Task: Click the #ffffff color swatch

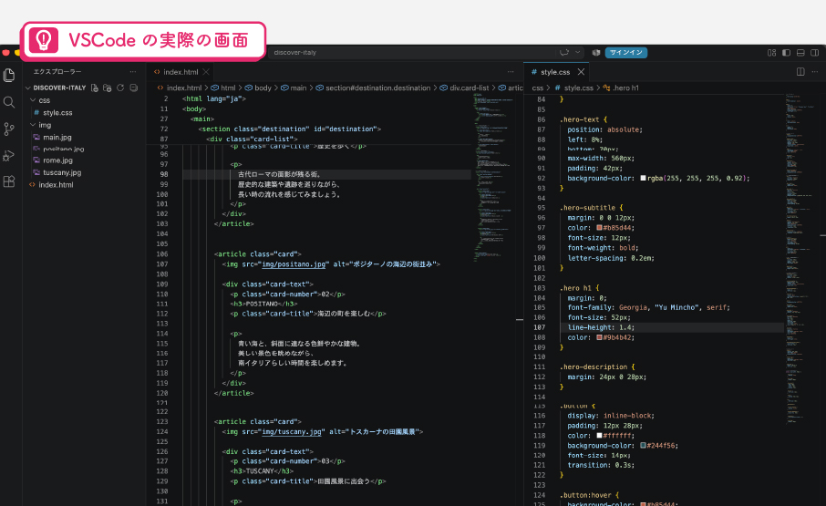Action: click(x=599, y=436)
